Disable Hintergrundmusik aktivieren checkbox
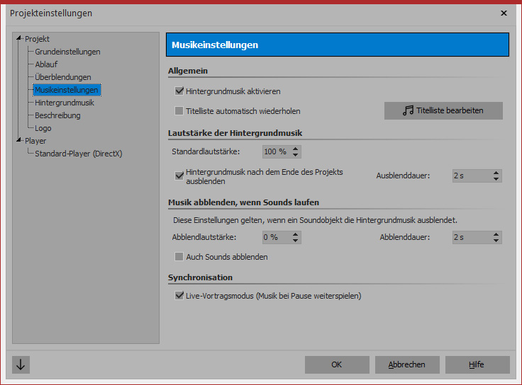Screen dimensions: 522x385 point(179,91)
